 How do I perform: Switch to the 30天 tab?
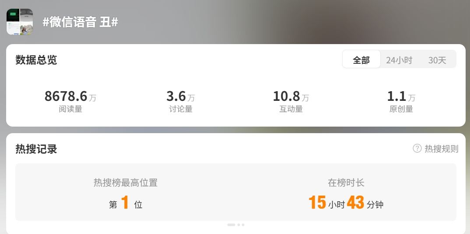[437, 60]
